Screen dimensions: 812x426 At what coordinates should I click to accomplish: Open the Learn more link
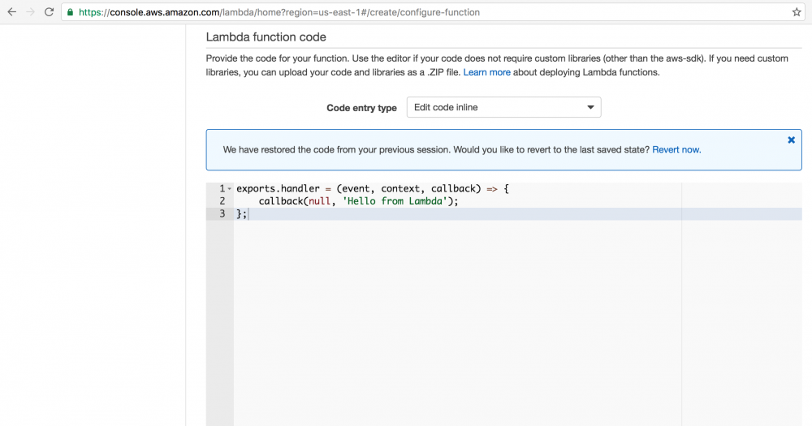click(486, 72)
